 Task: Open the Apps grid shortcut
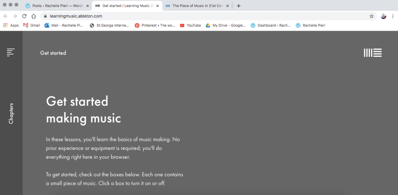click(x=11, y=25)
